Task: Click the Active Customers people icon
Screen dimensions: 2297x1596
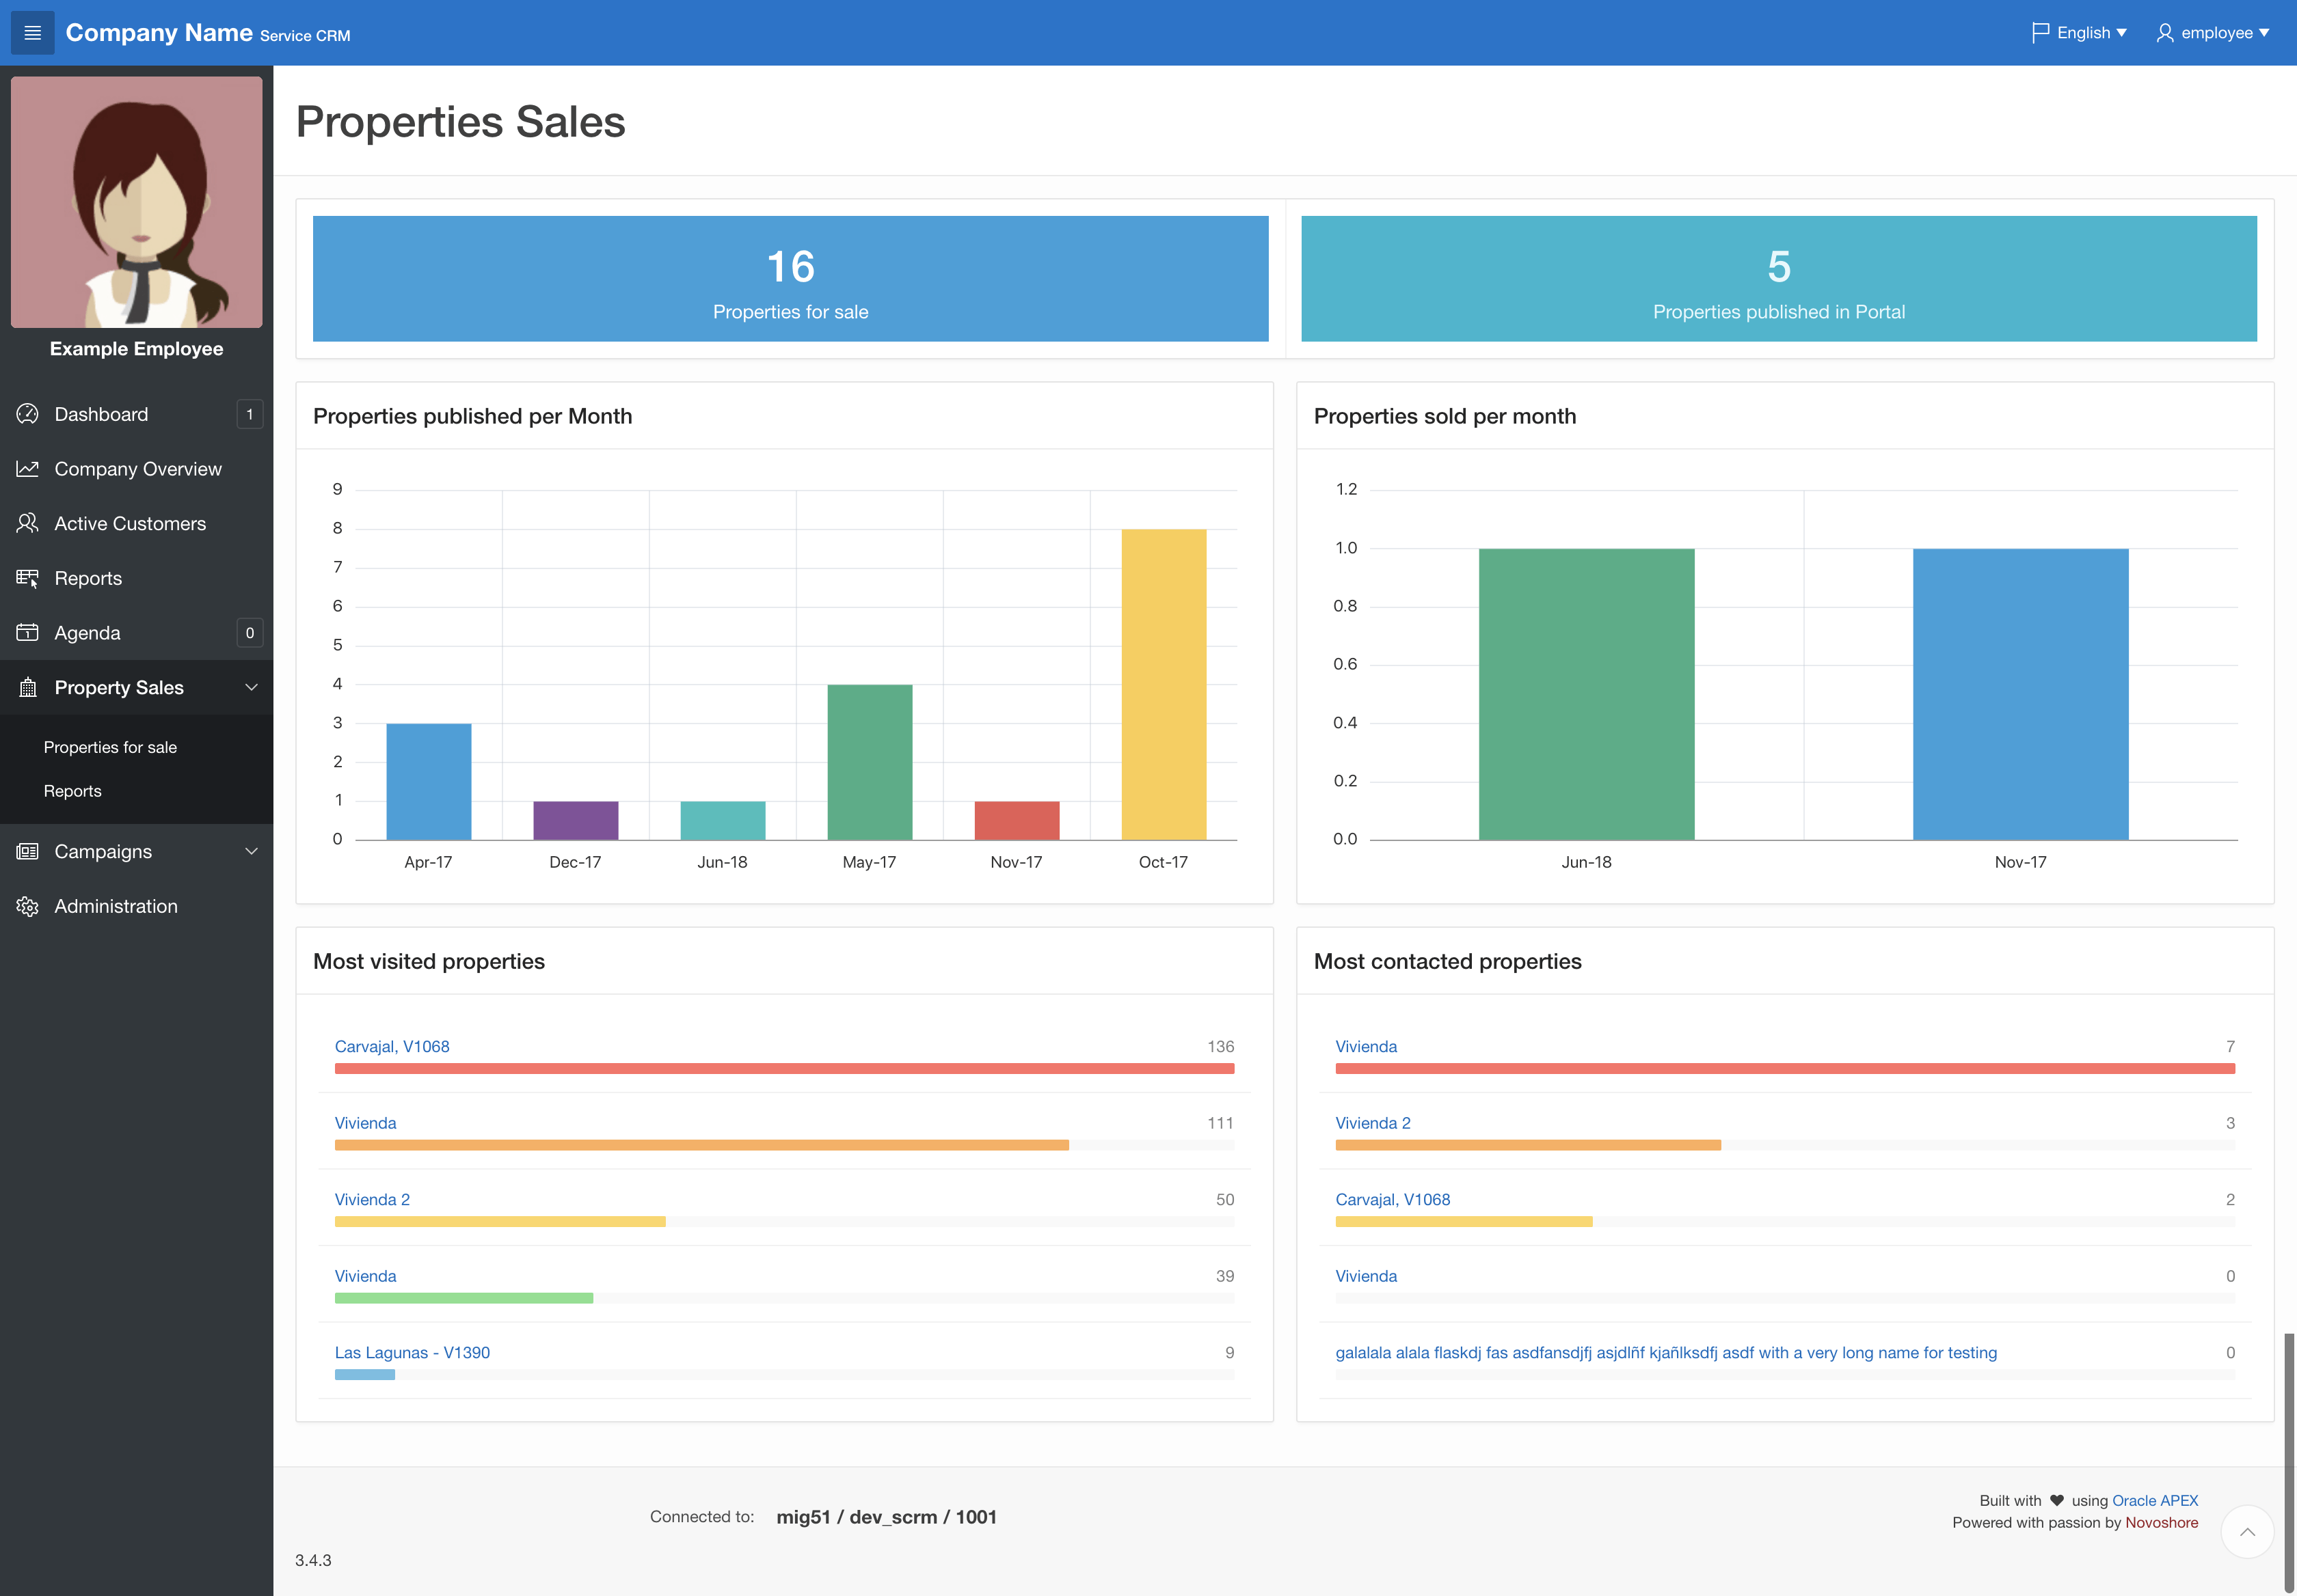Action: point(27,523)
